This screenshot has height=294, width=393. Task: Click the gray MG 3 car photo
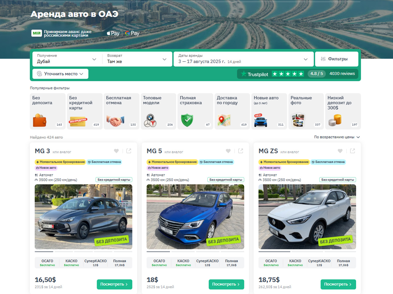coord(84,217)
